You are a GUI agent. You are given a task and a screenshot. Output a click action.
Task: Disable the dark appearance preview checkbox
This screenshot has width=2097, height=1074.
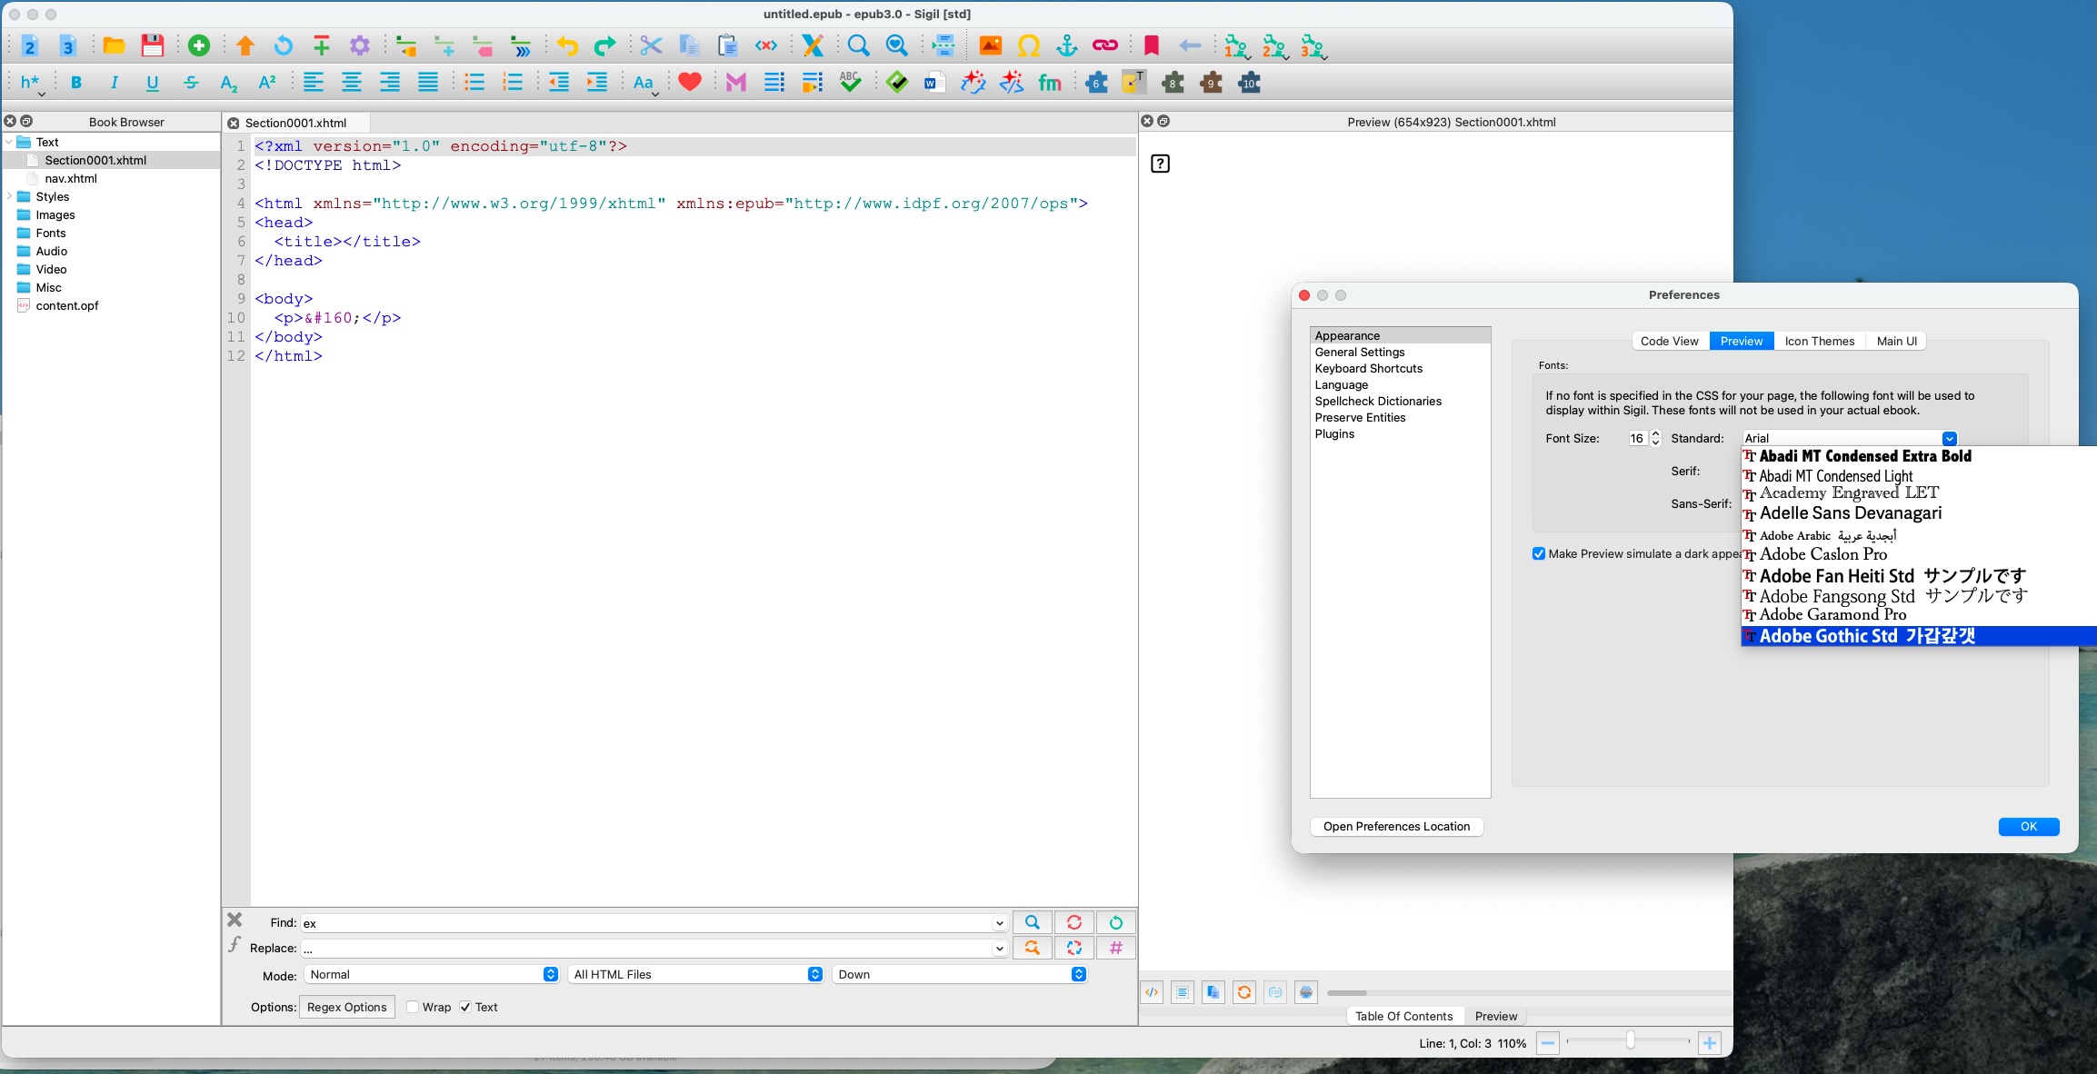pyautogui.click(x=1539, y=553)
